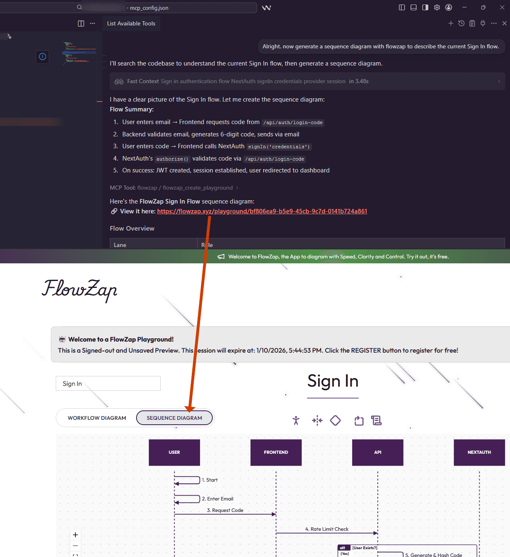Viewport: 510px width, 557px height.
Task: Click the MCP plug icon in chat toolbar
Action: 483,23
